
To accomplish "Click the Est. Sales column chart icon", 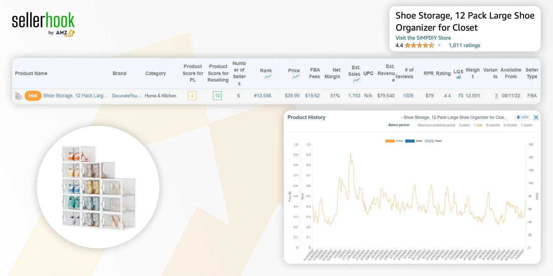I will pyautogui.click(x=356, y=80).
